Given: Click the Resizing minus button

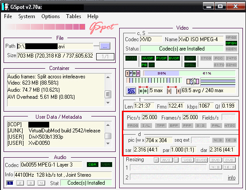Looking at the screenshot, I should pos(176,160).
